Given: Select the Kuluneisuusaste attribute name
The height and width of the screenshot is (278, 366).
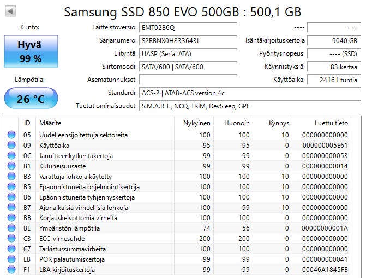Looking at the screenshot, I should click(x=62, y=166).
